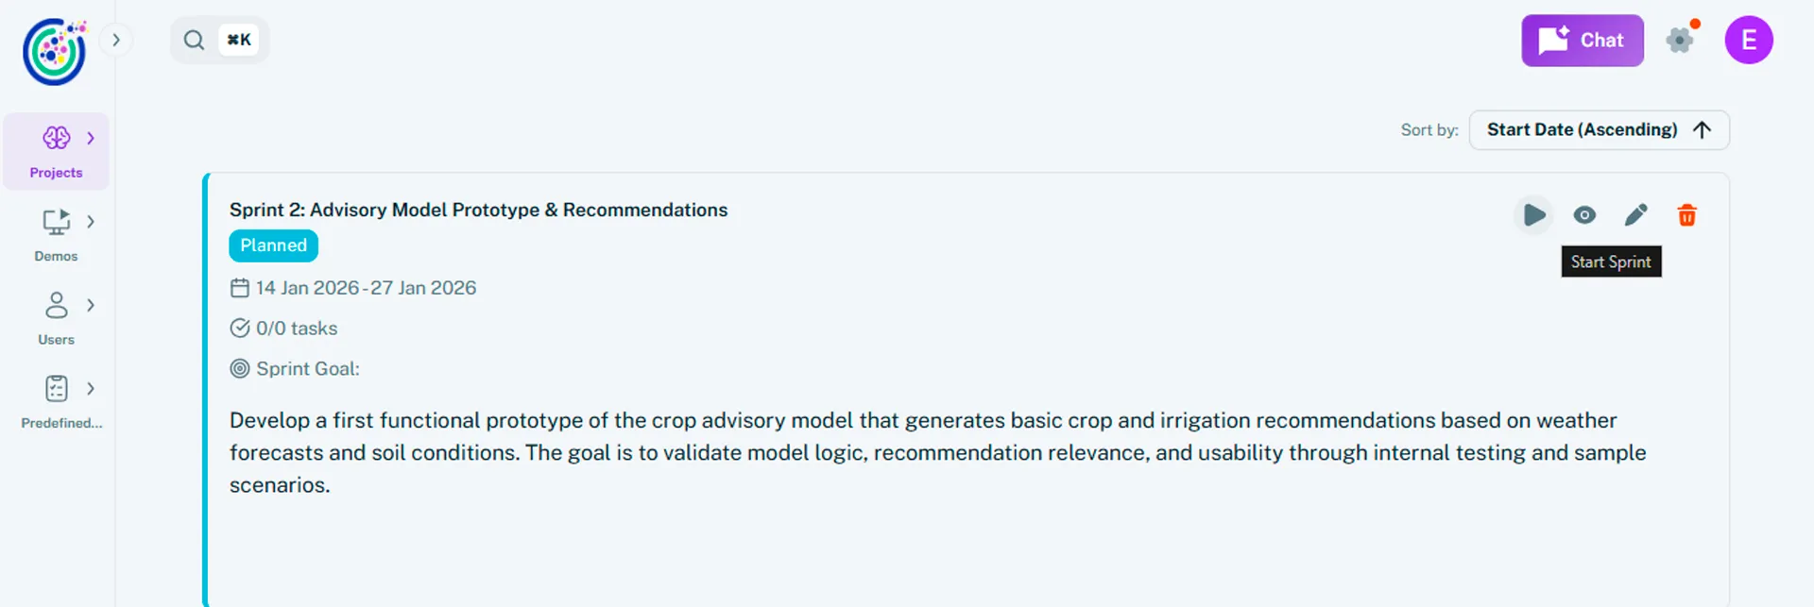Edit Sprint 2 with the pencil icon
The width and height of the screenshot is (1814, 607).
(x=1635, y=215)
